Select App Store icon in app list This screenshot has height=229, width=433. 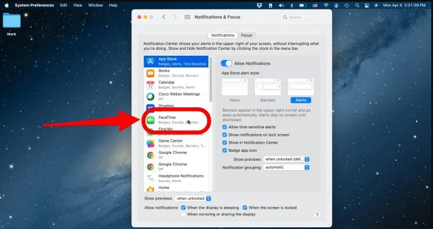tap(150, 62)
